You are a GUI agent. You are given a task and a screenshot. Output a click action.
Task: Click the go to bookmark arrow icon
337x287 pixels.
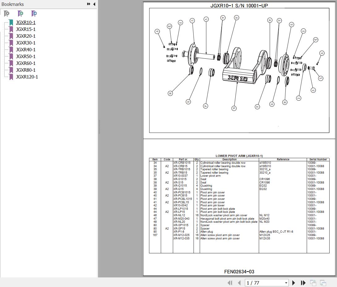(34, 14)
